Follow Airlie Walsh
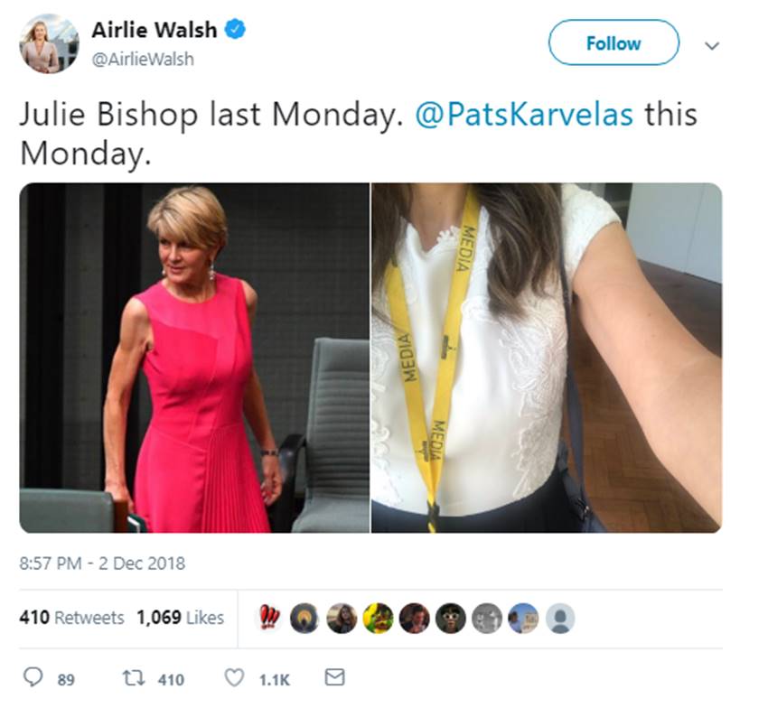768x708 pixels. 613,43
